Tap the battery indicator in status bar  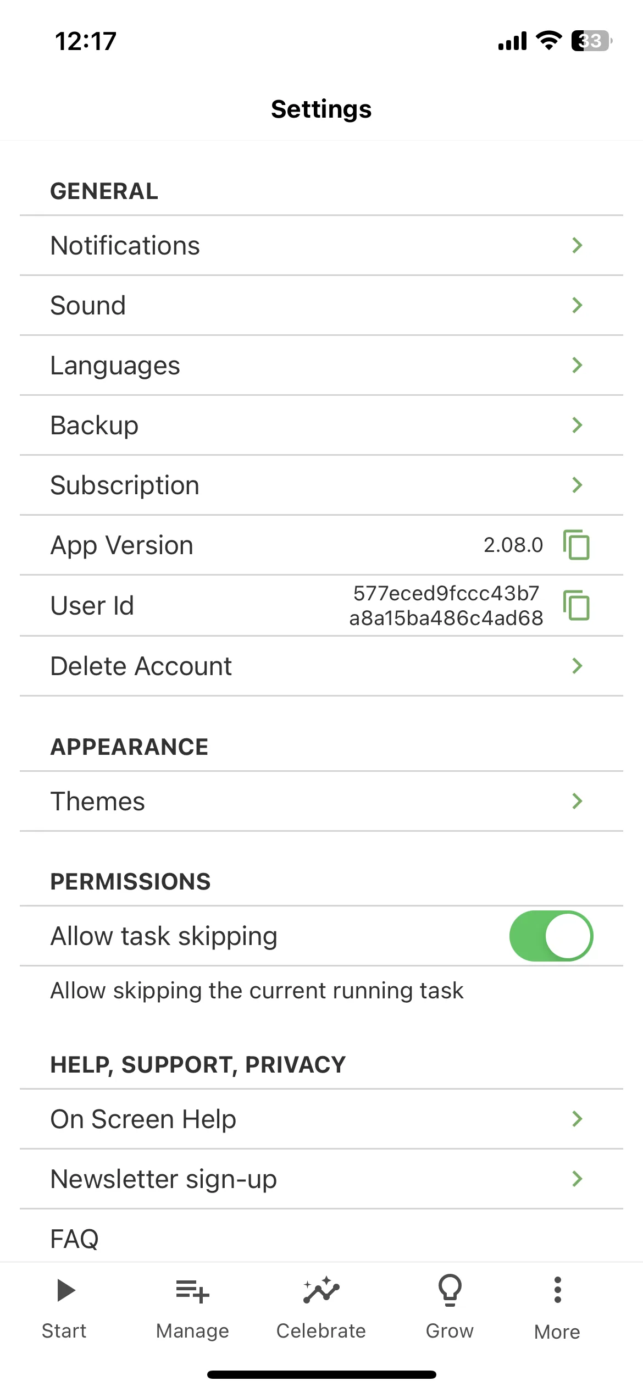click(x=592, y=41)
